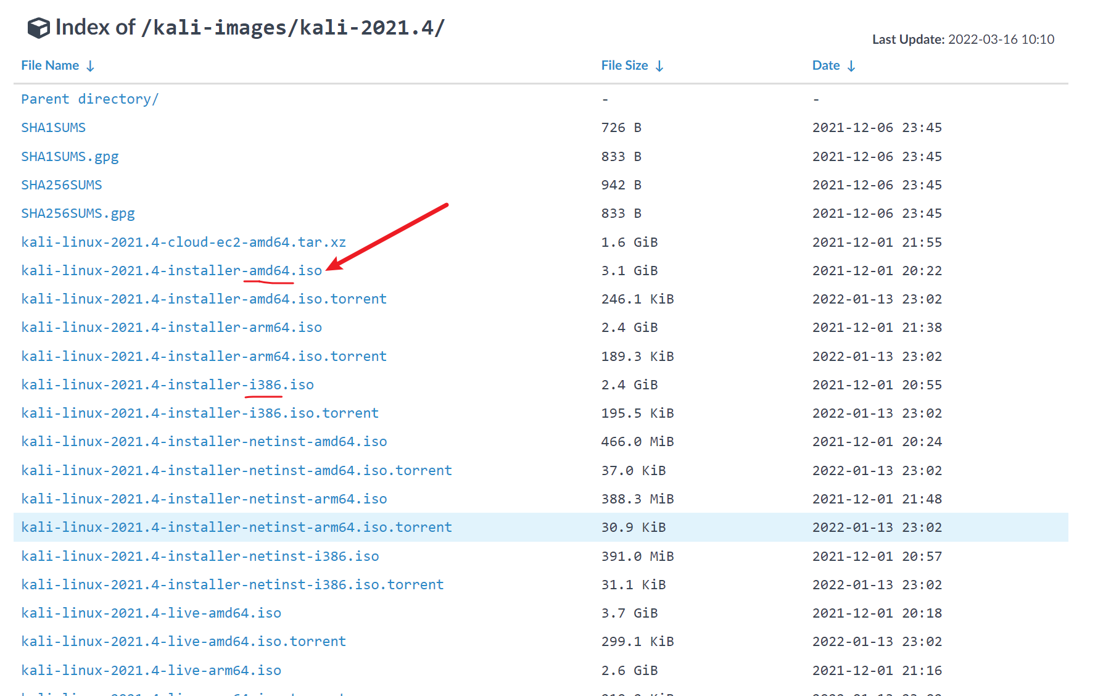
Task: Click the 246.1 KiB file size value
Action: [x=638, y=299]
